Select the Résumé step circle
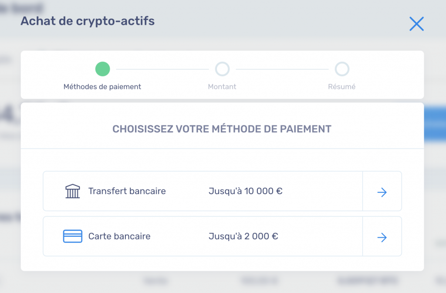The image size is (446, 293). 342,69
